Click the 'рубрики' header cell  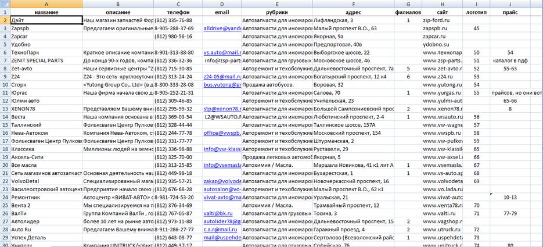click(277, 12)
